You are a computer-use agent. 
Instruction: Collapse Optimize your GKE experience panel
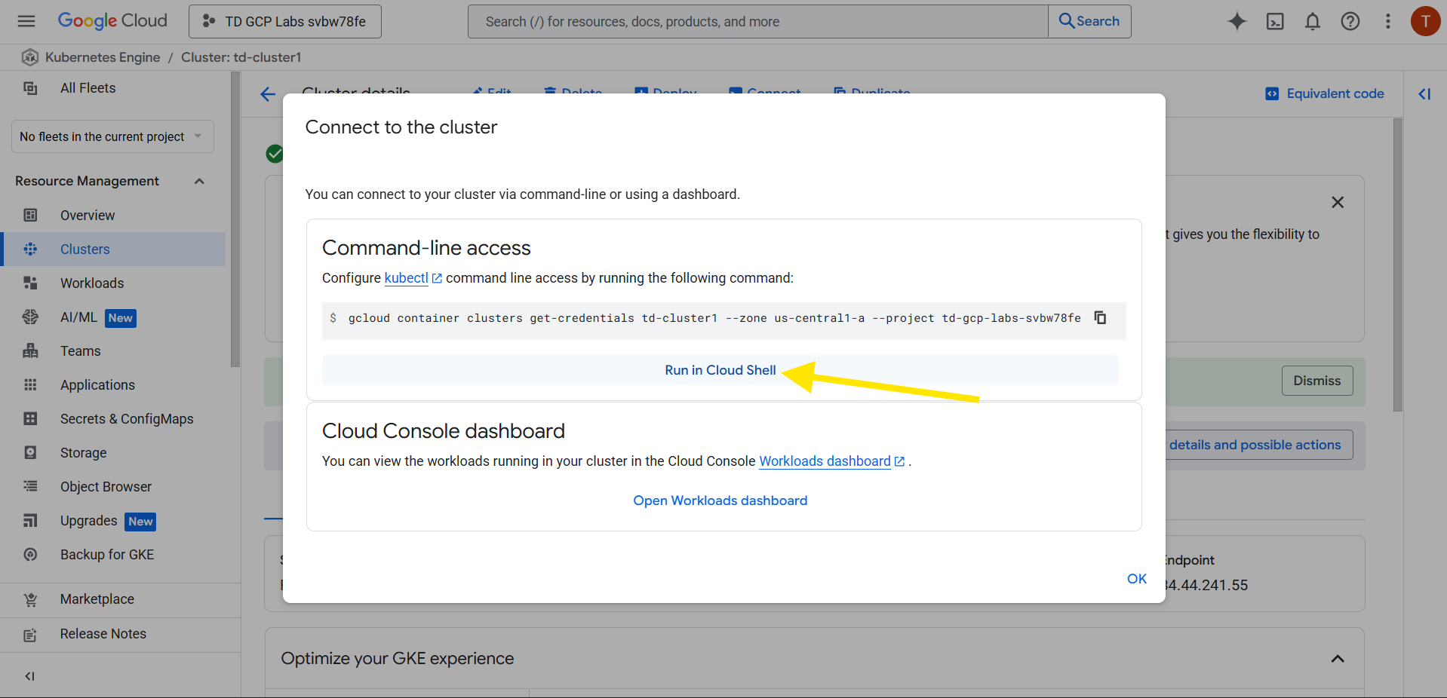tap(1337, 659)
